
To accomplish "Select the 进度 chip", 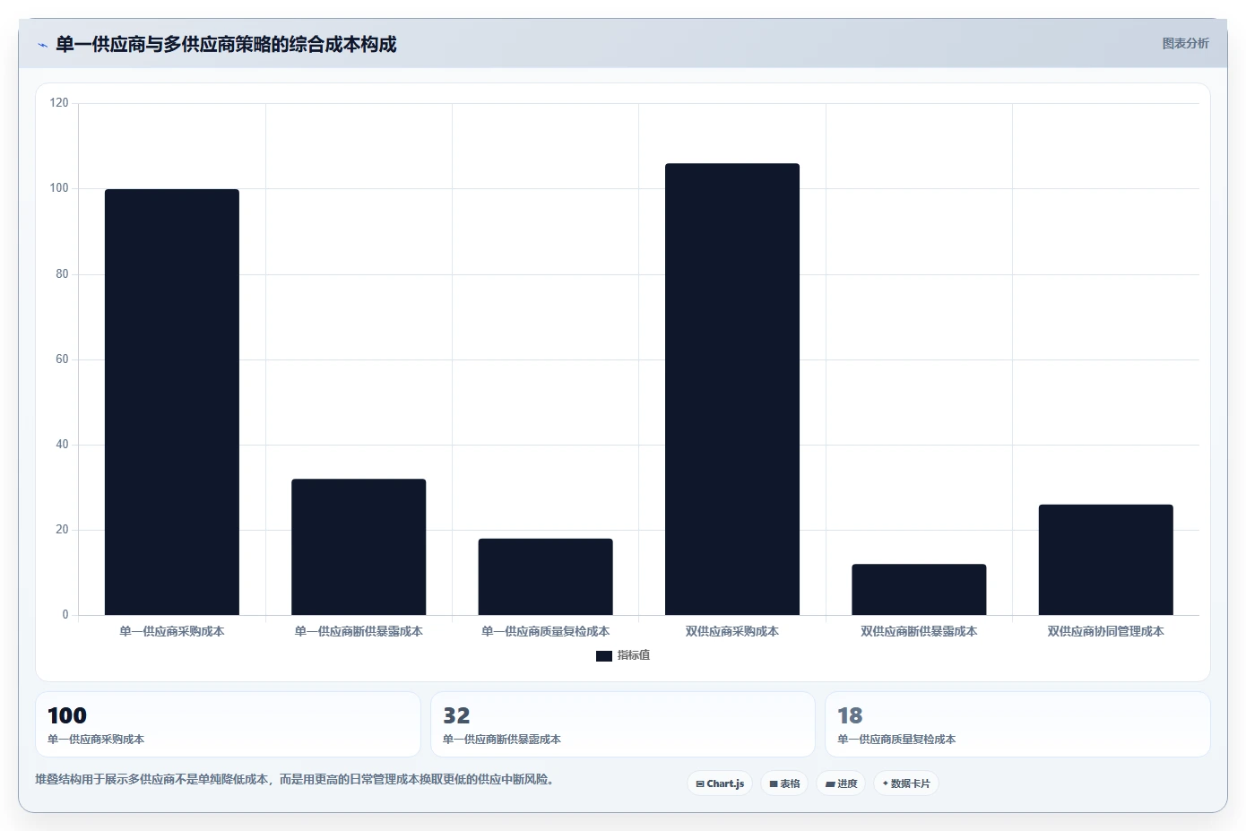I will [x=841, y=783].
